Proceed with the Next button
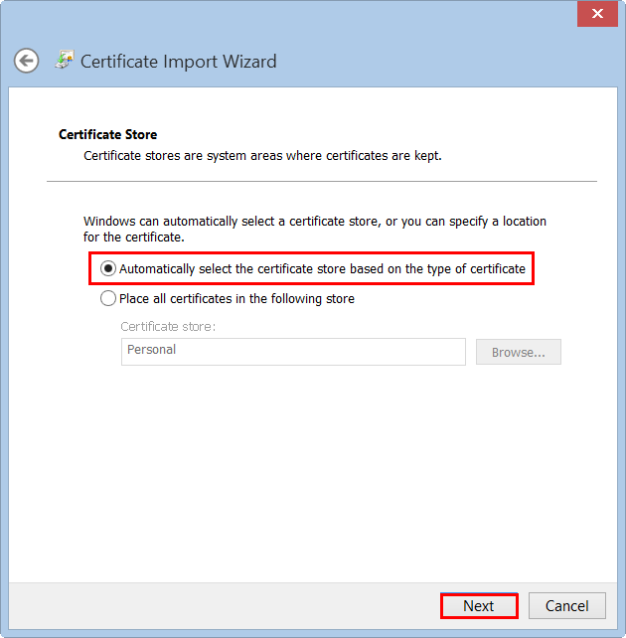Image resolution: width=626 pixels, height=638 pixels. pos(479,605)
